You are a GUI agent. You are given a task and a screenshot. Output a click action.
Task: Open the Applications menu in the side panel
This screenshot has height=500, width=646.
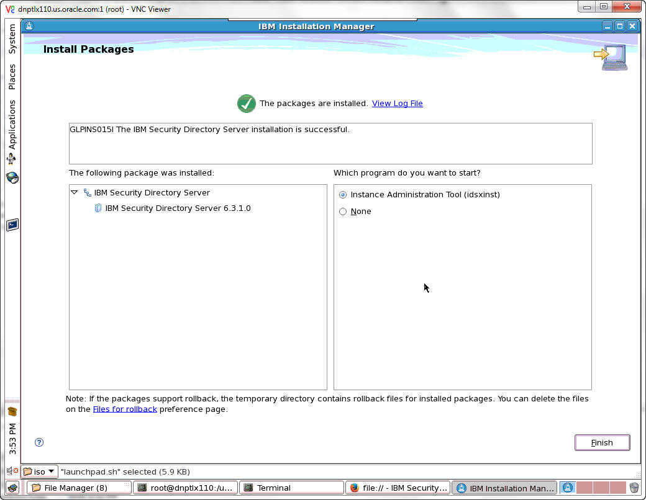pos(12,124)
